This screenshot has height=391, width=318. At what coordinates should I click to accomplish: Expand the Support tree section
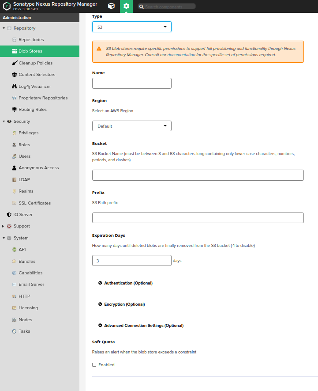pyautogui.click(x=3, y=226)
